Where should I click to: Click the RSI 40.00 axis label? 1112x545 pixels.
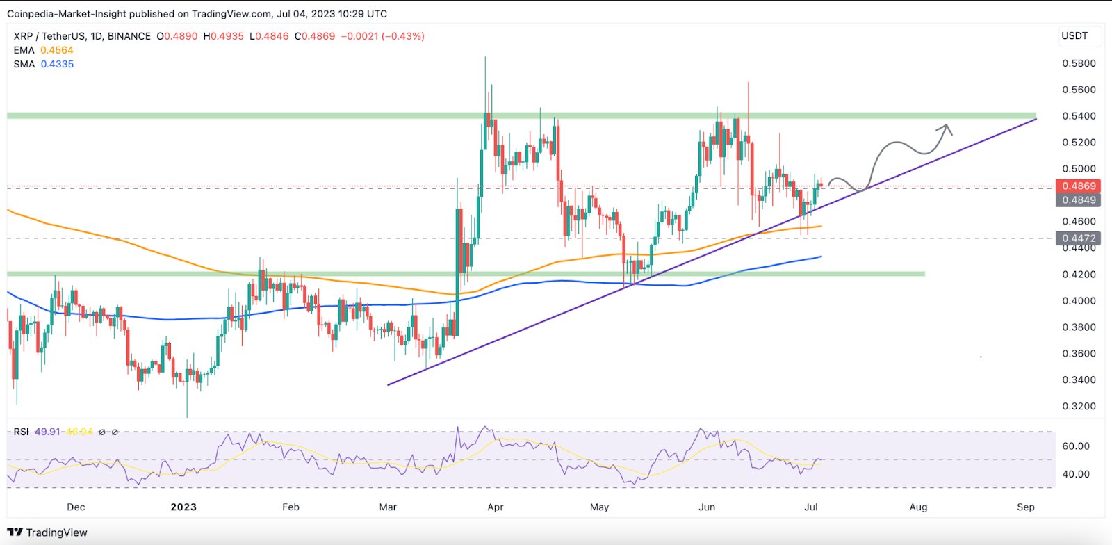pos(1076,474)
